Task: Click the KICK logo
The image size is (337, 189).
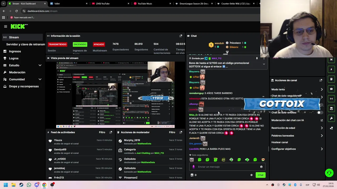Action: (x=19, y=26)
